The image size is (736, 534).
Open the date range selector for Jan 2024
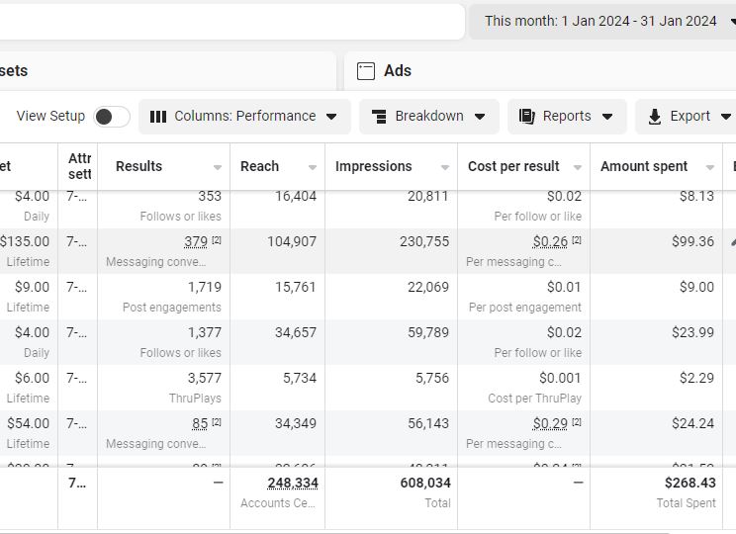point(602,21)
